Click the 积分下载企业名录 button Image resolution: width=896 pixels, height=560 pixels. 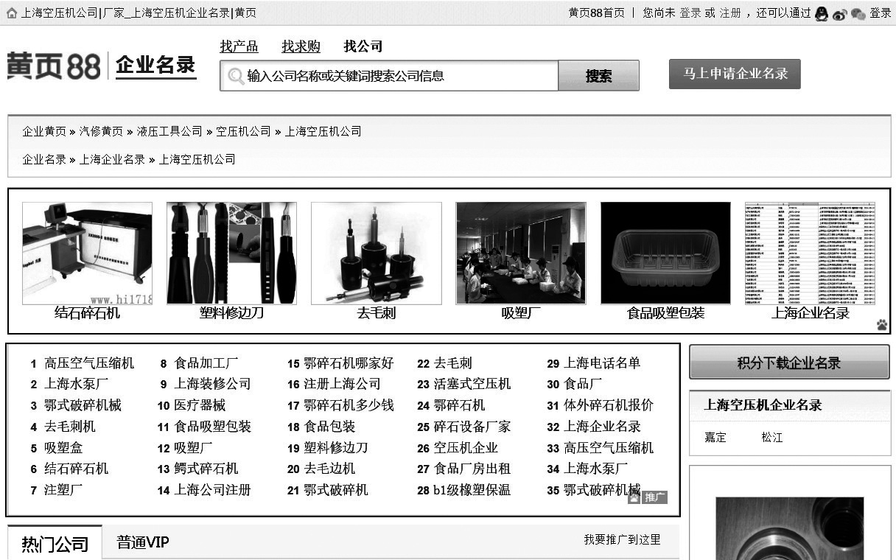pyautogui.click(x=788, y=363)
